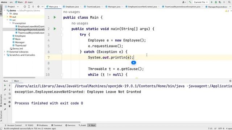This screenshot has width=232, height=130.
Task: Open Project panel gear options
Action: pos(38,6)
